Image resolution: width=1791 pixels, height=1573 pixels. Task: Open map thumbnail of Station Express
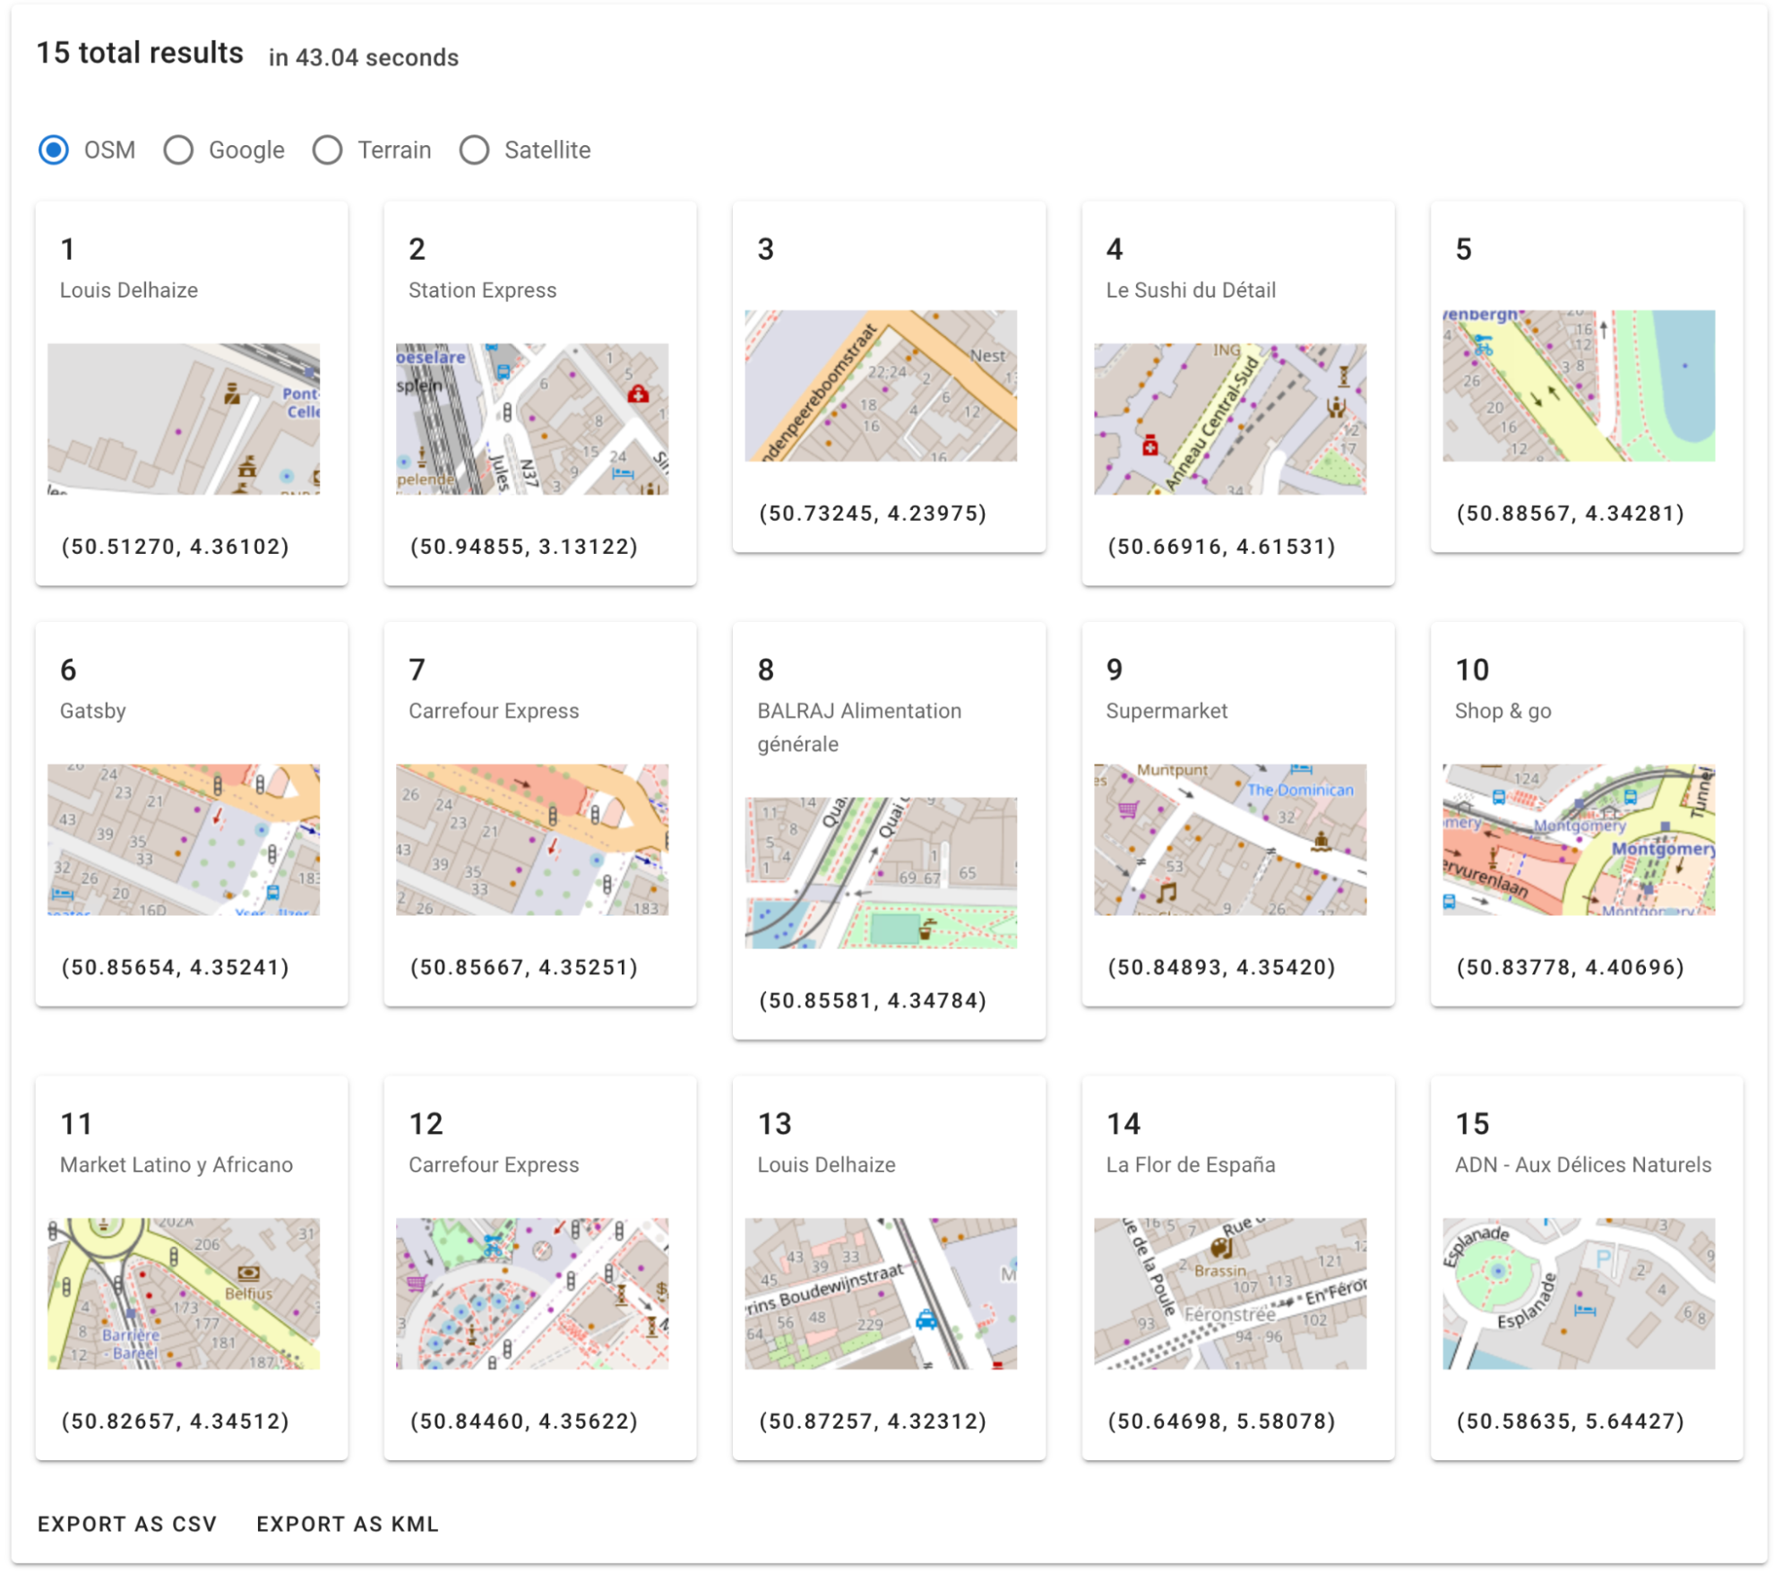532,419
